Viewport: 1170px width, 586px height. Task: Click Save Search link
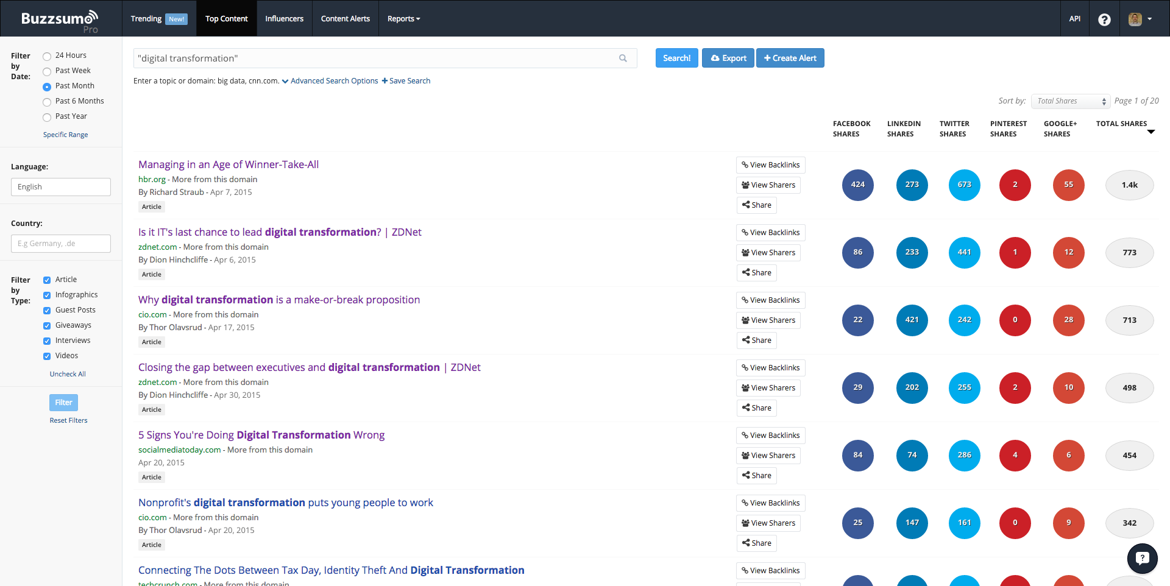click(x=406, y=80)
